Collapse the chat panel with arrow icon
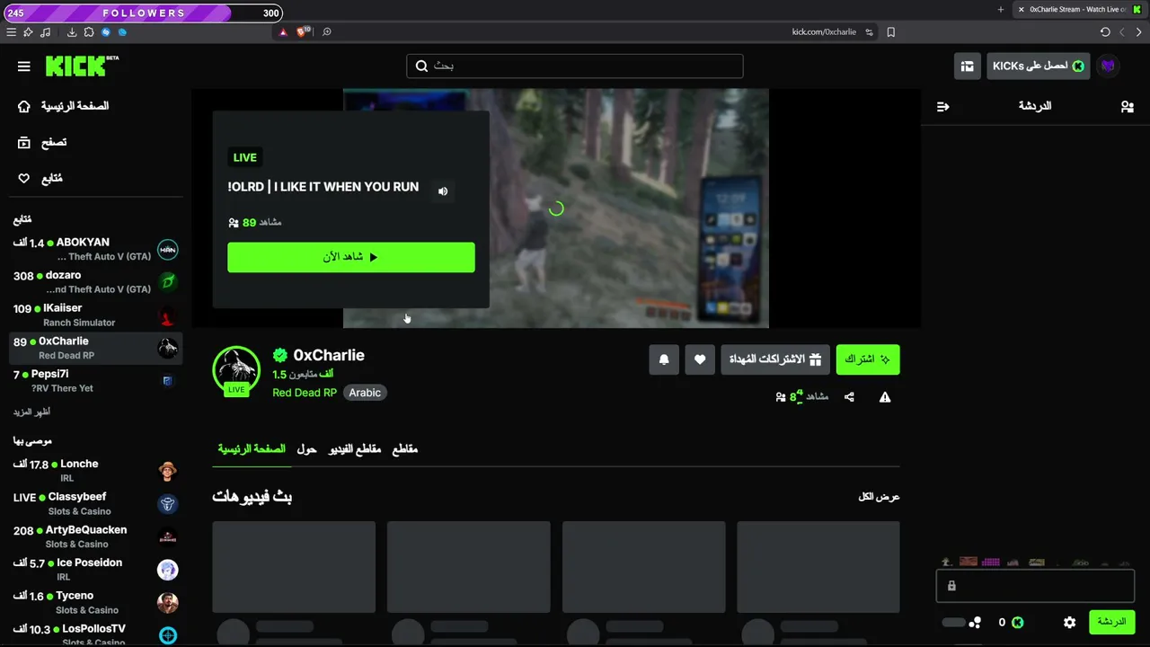 coord(943,106)
